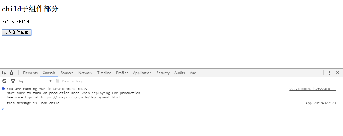The width and height of the screenshot is (343, 136).
Task: Open the DevTools three-dot options menu
Action: pyautogui.click(x=329, y=73)
